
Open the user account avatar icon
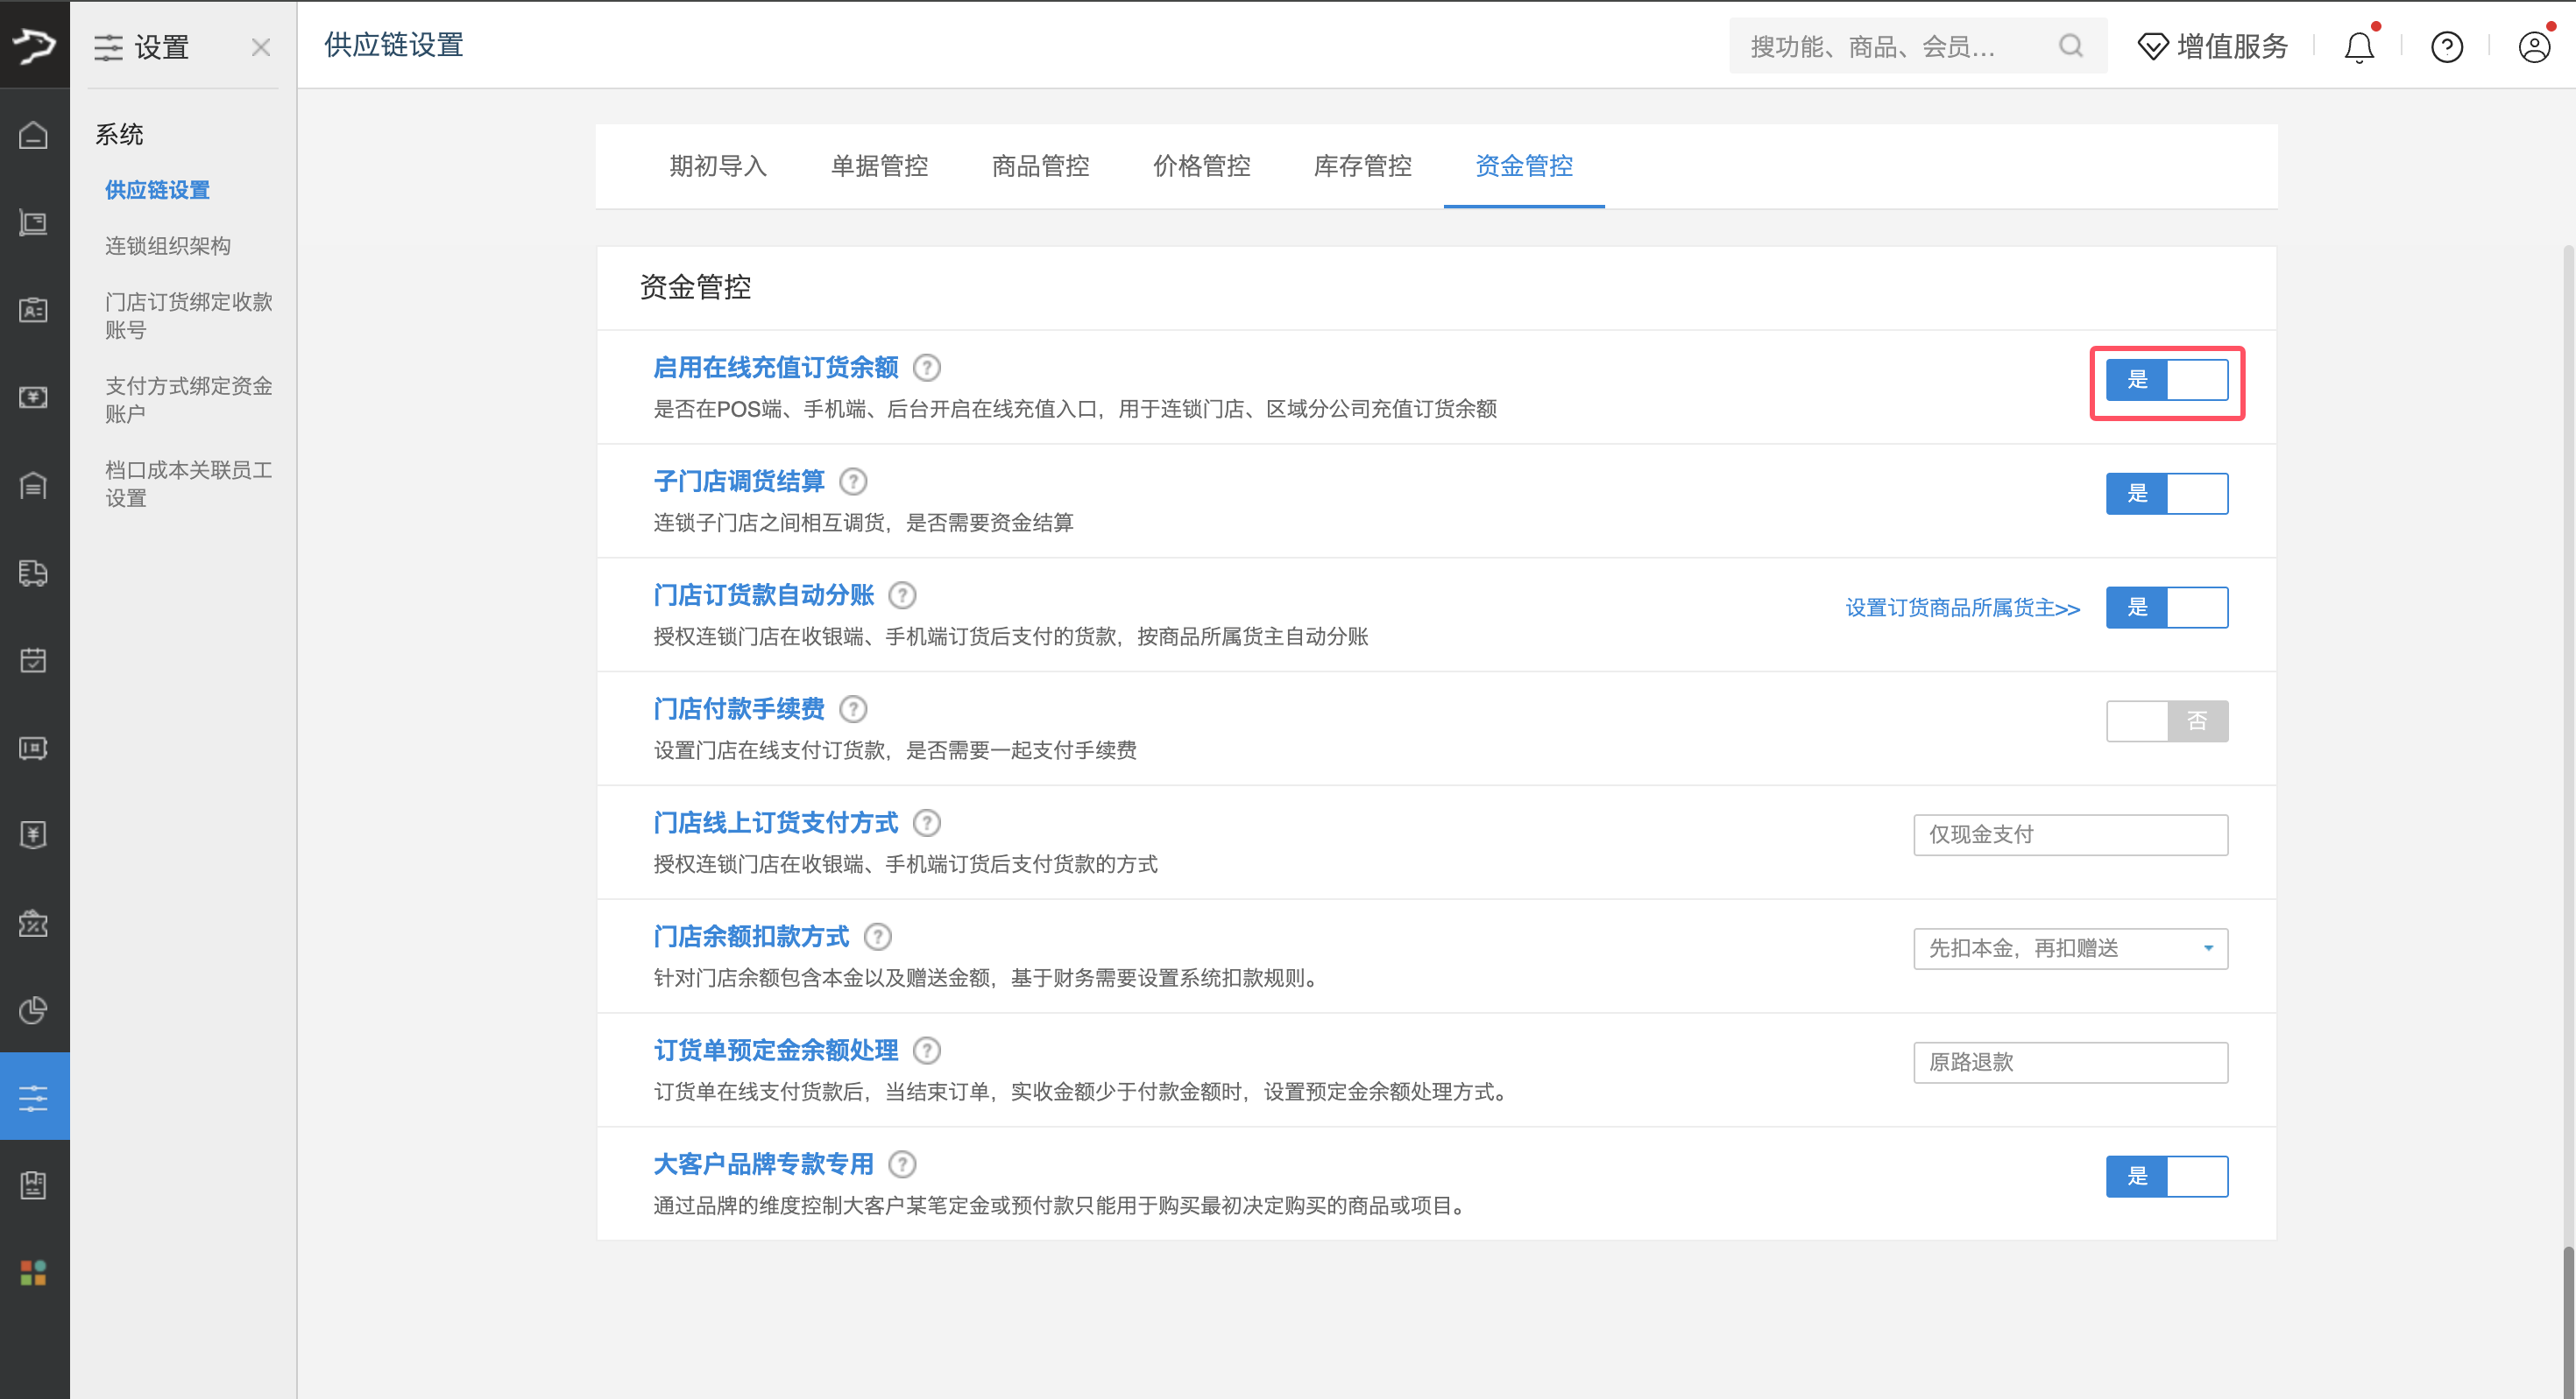tap(2534, 46)
